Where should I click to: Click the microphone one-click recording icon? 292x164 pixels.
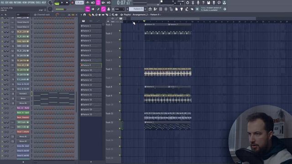tap(198, 3)
